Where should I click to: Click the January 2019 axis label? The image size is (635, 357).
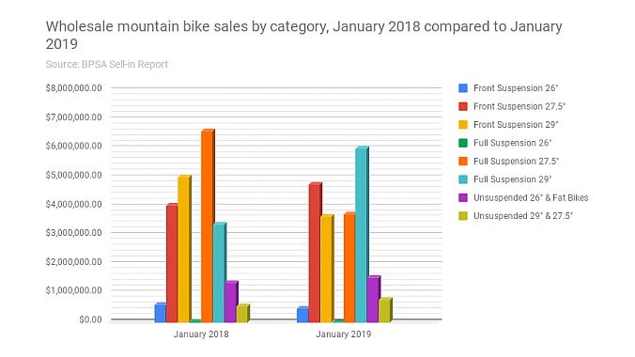344,334
